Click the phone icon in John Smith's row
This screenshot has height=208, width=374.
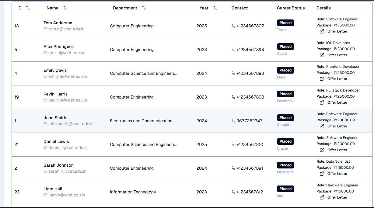click(x=233, y=121)
